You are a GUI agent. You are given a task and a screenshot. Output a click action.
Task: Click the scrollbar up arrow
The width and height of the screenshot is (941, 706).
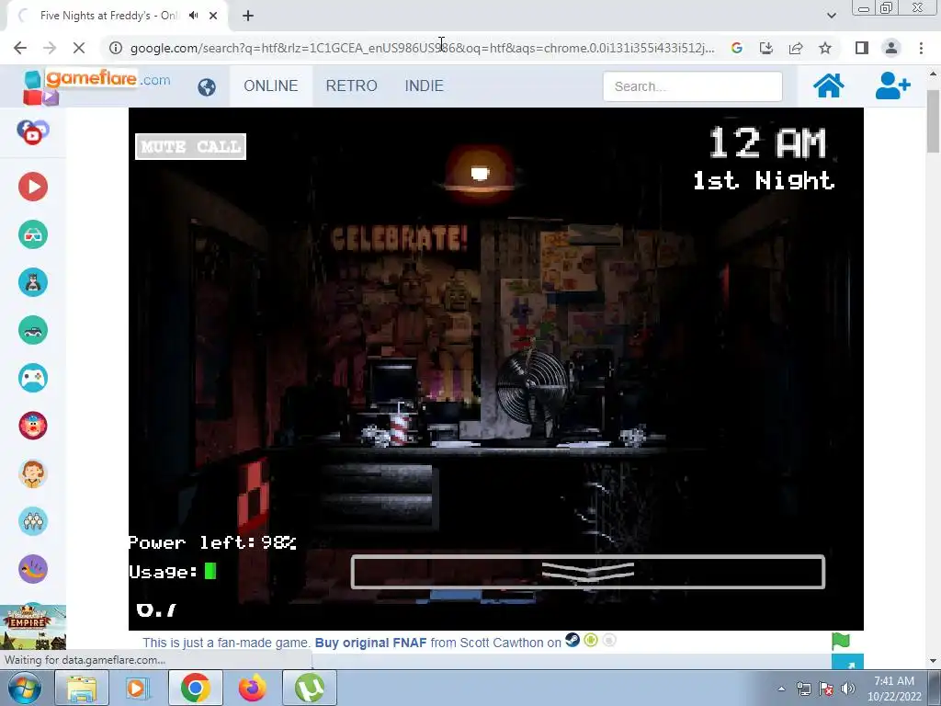[x=933, y=74]
